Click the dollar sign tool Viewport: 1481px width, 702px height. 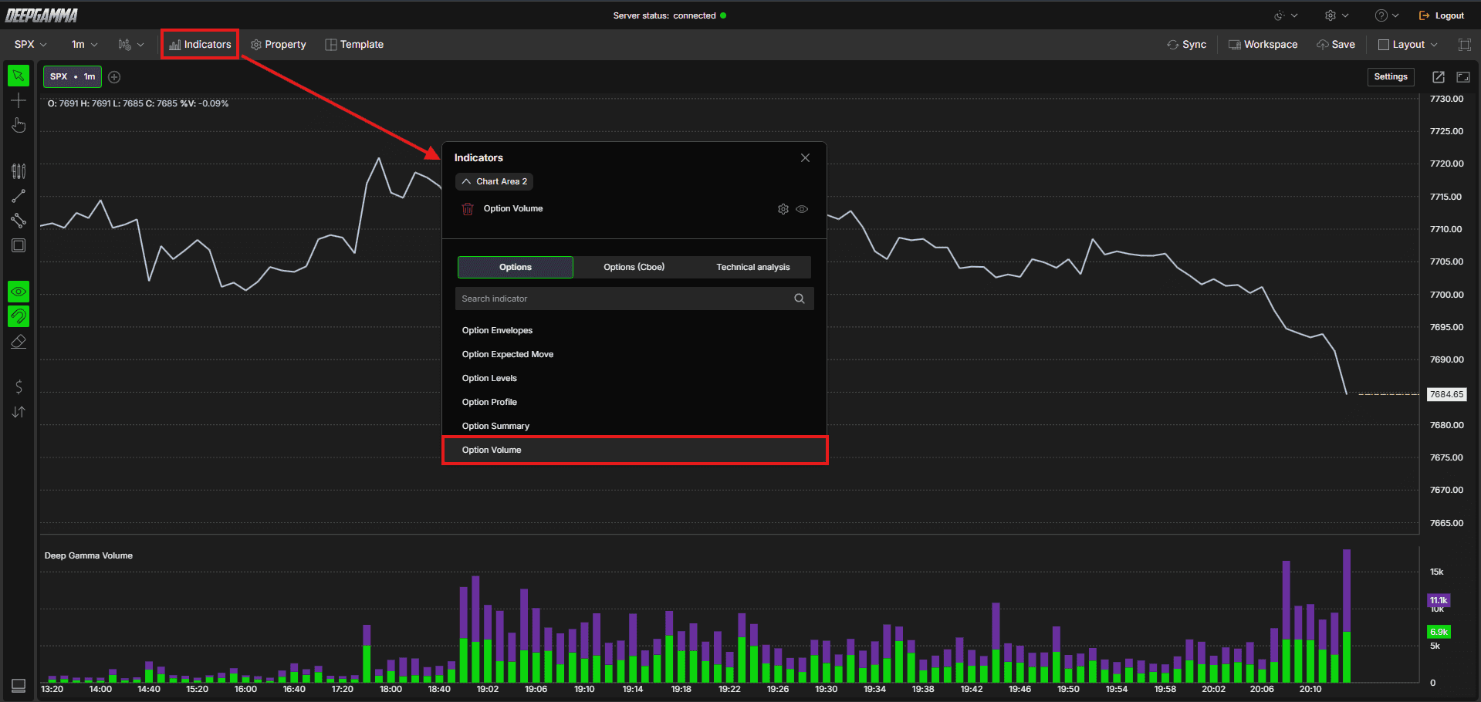tap(19, 386)
